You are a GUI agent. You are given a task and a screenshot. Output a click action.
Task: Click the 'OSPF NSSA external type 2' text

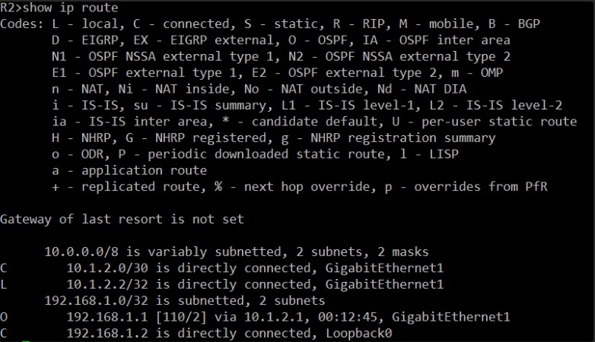(418, 56)
